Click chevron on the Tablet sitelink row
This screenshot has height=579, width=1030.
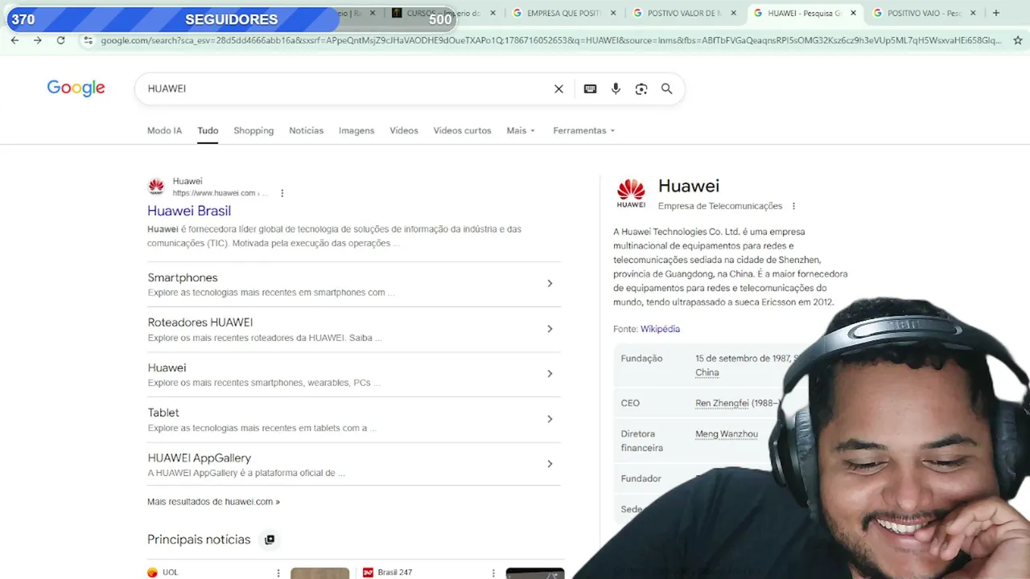550,419
